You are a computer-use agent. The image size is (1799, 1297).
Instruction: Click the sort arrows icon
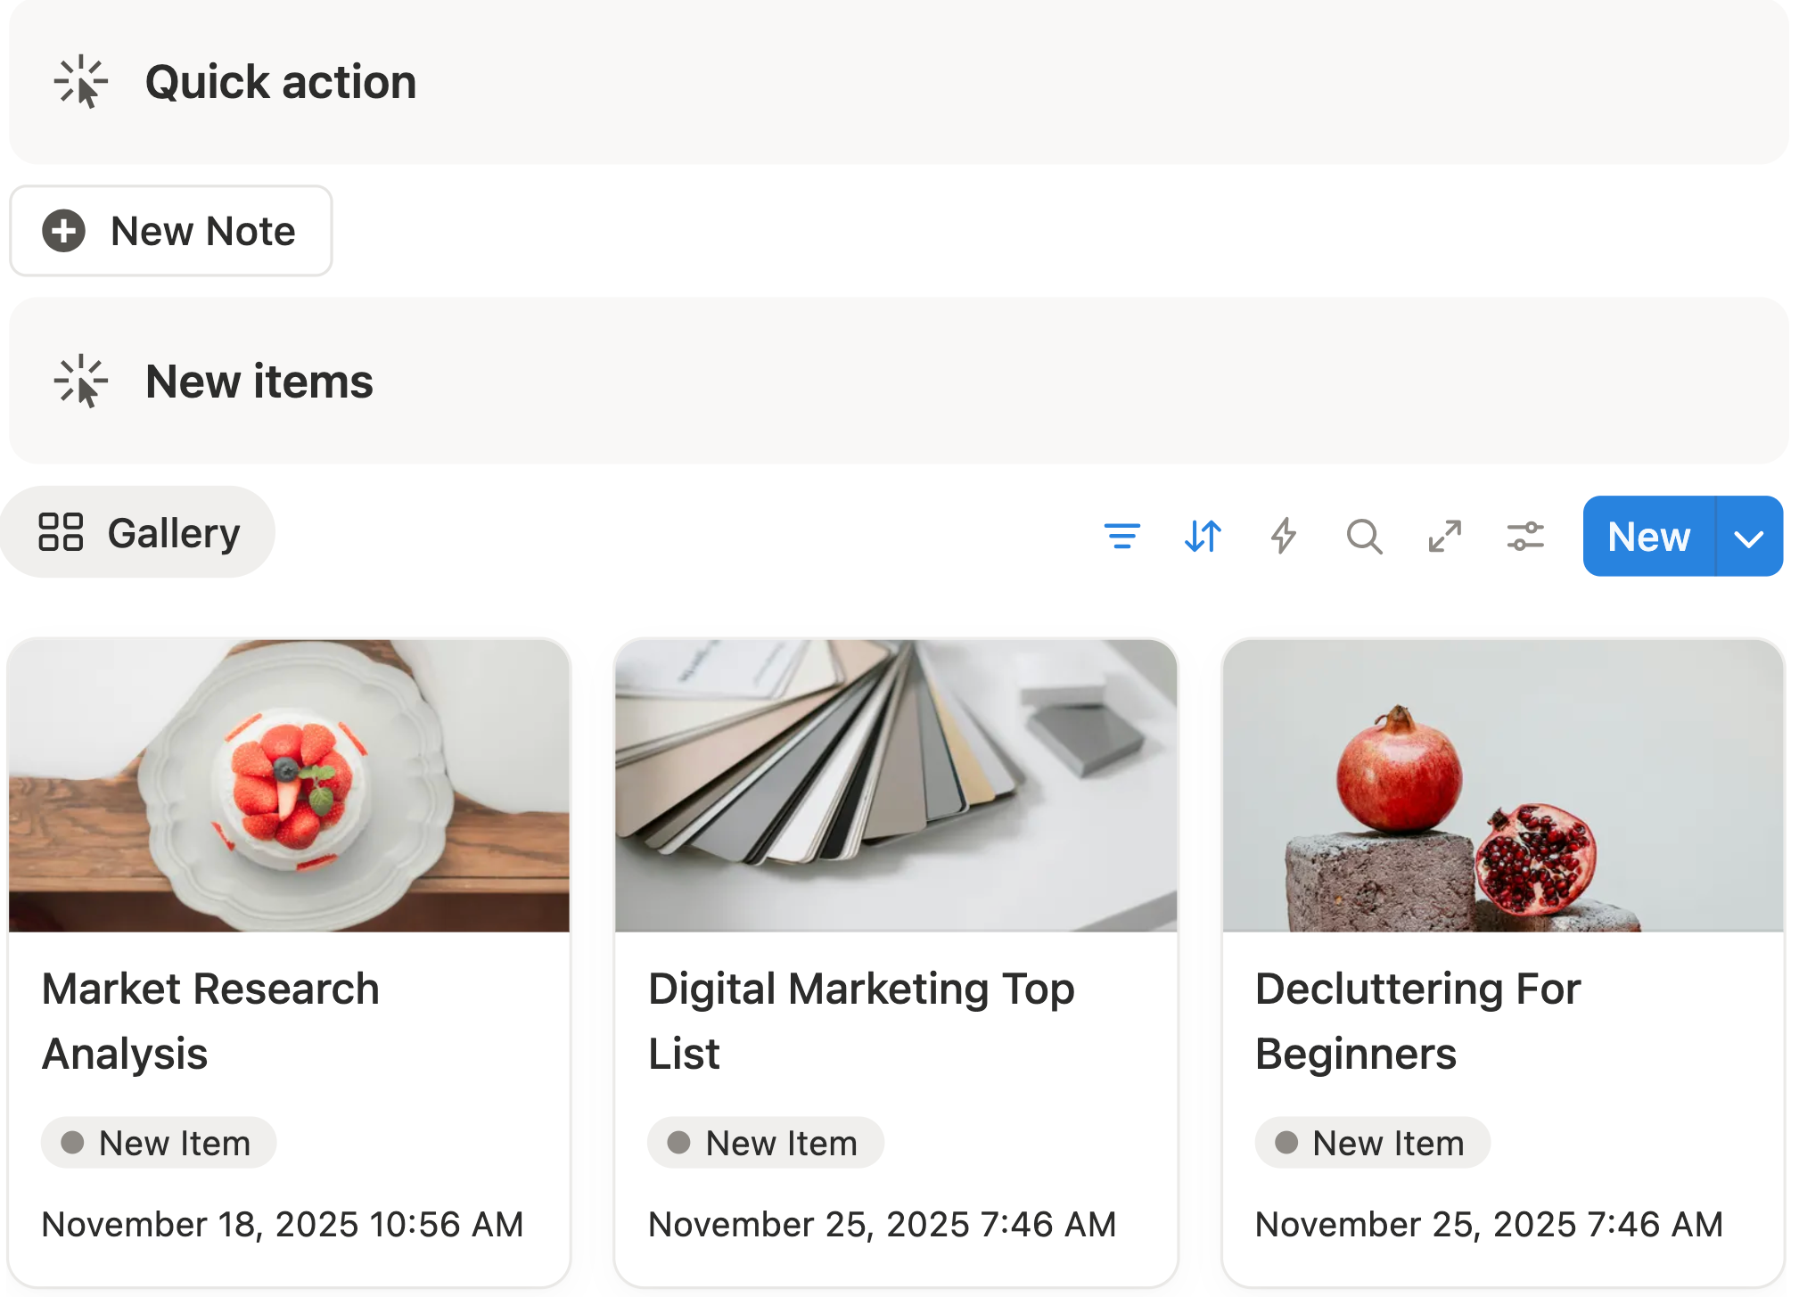tap(1203, 536)
